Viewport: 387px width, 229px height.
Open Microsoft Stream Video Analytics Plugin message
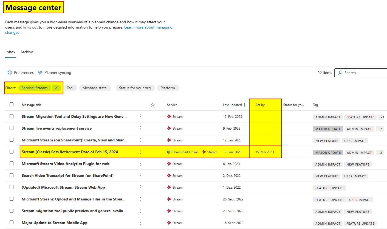(x=66, y=164)
